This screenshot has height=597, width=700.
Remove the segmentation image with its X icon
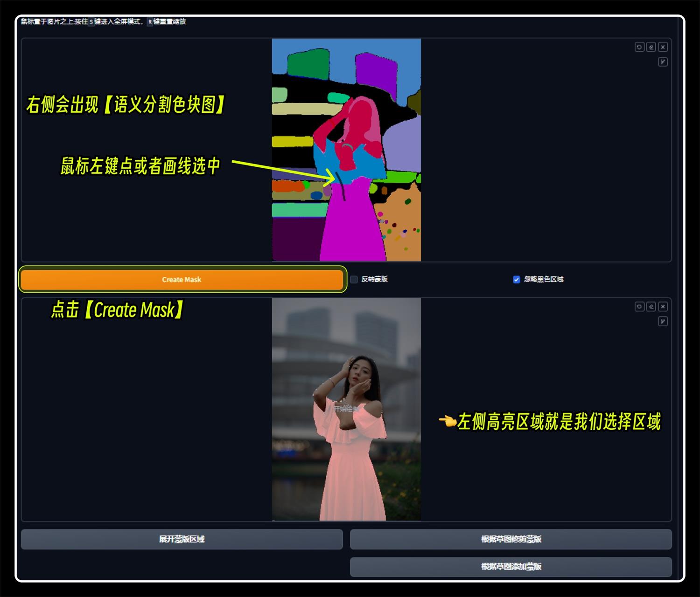pyautogui.click(x=663, y=47)
